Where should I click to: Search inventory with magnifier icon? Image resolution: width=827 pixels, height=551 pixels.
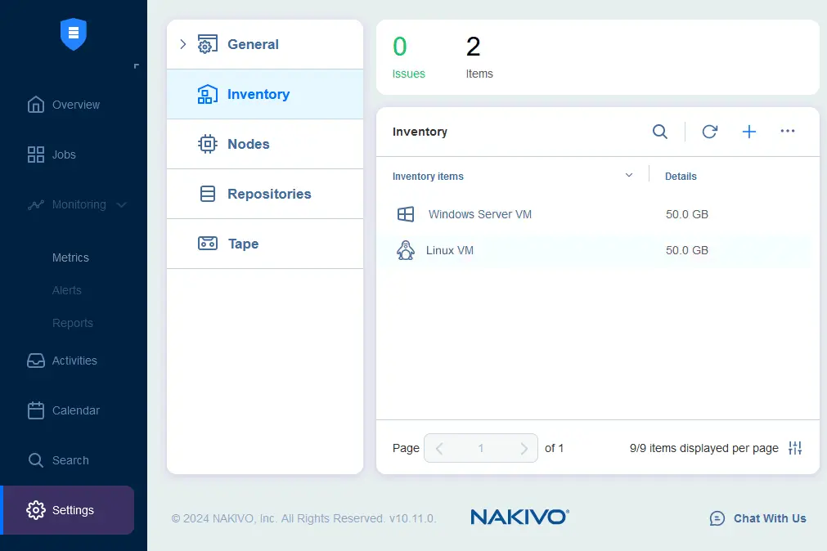pyautogui.click(x=660, y=132)
